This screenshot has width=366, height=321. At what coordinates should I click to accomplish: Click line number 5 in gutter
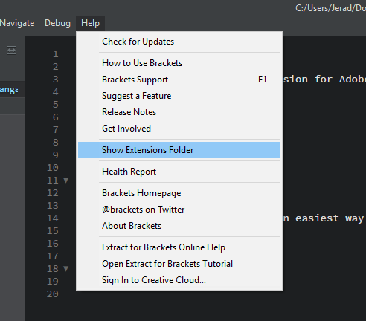(56, 105)
